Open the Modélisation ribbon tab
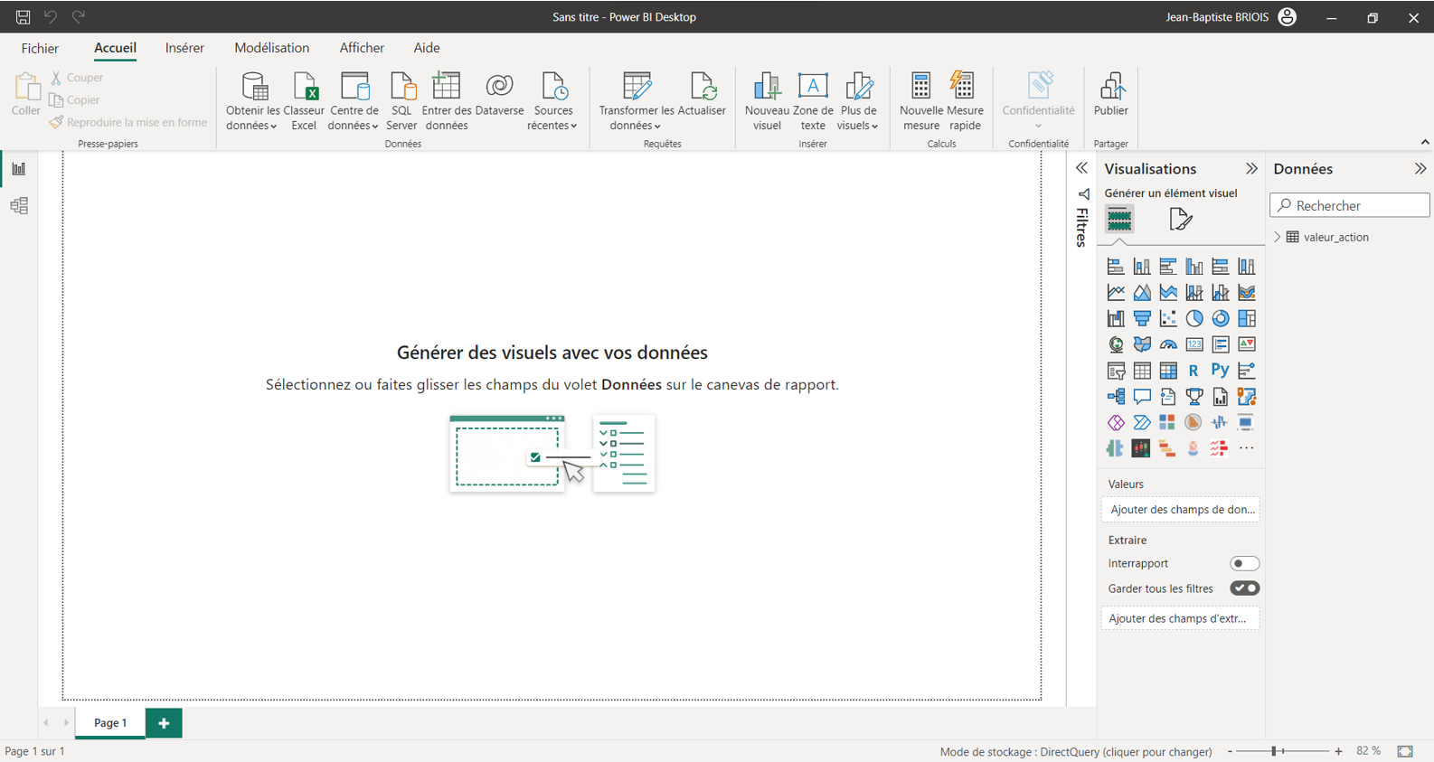 coord(271,48)
